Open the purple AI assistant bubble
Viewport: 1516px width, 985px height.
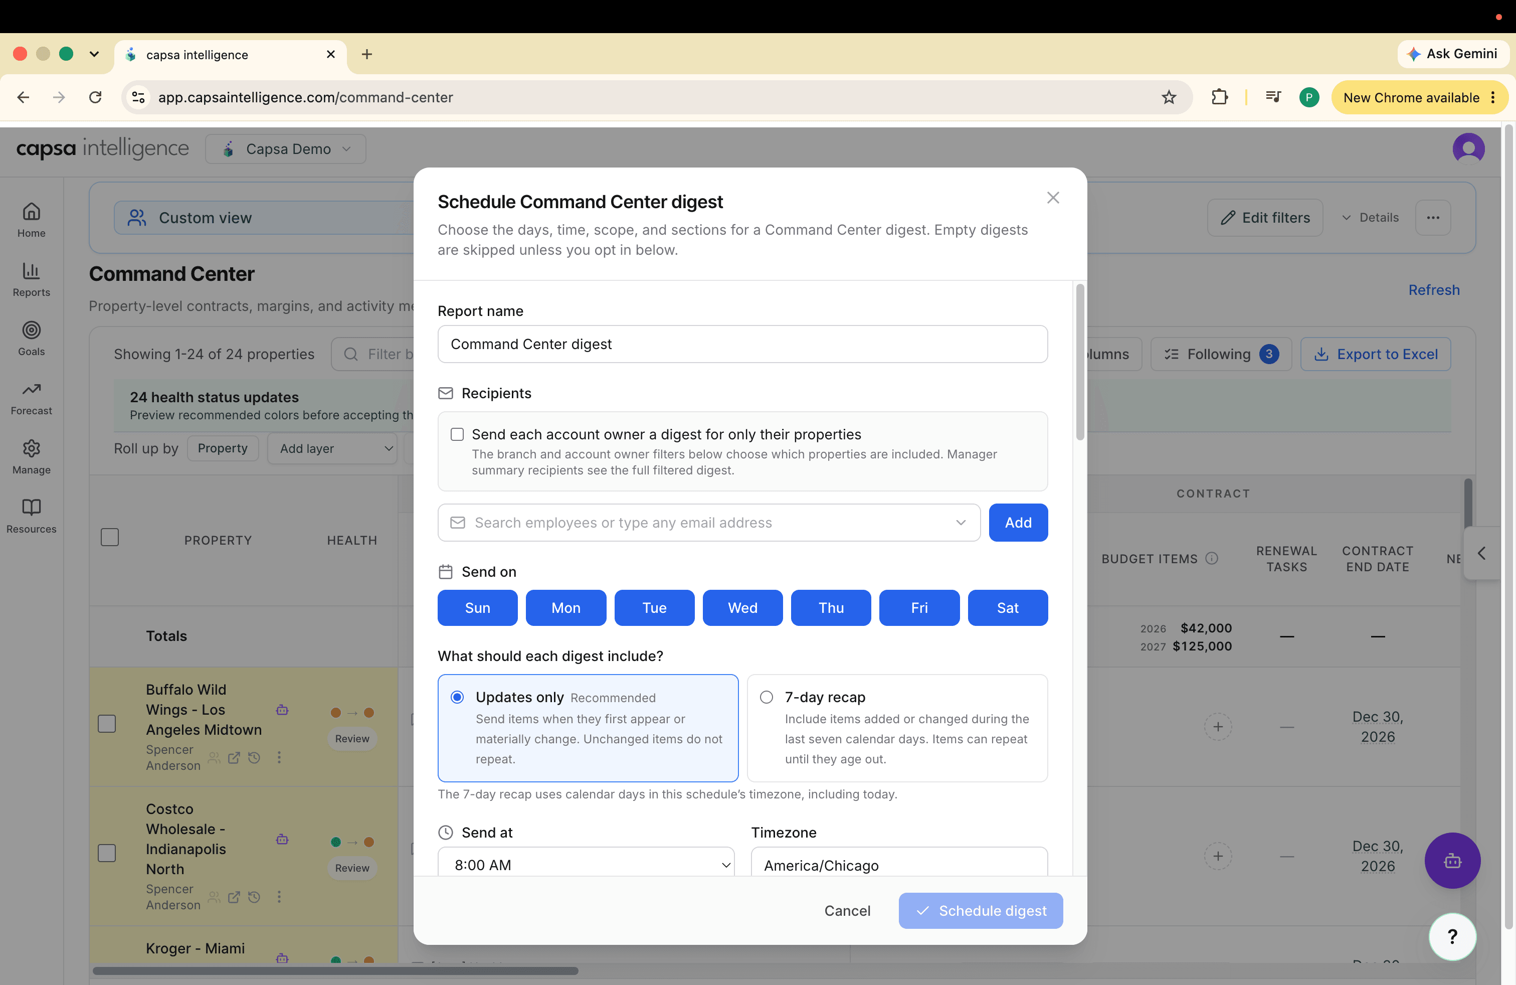point(1452,861)
